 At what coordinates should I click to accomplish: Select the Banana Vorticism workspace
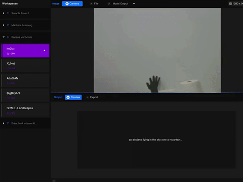click(x=25, y=37)
